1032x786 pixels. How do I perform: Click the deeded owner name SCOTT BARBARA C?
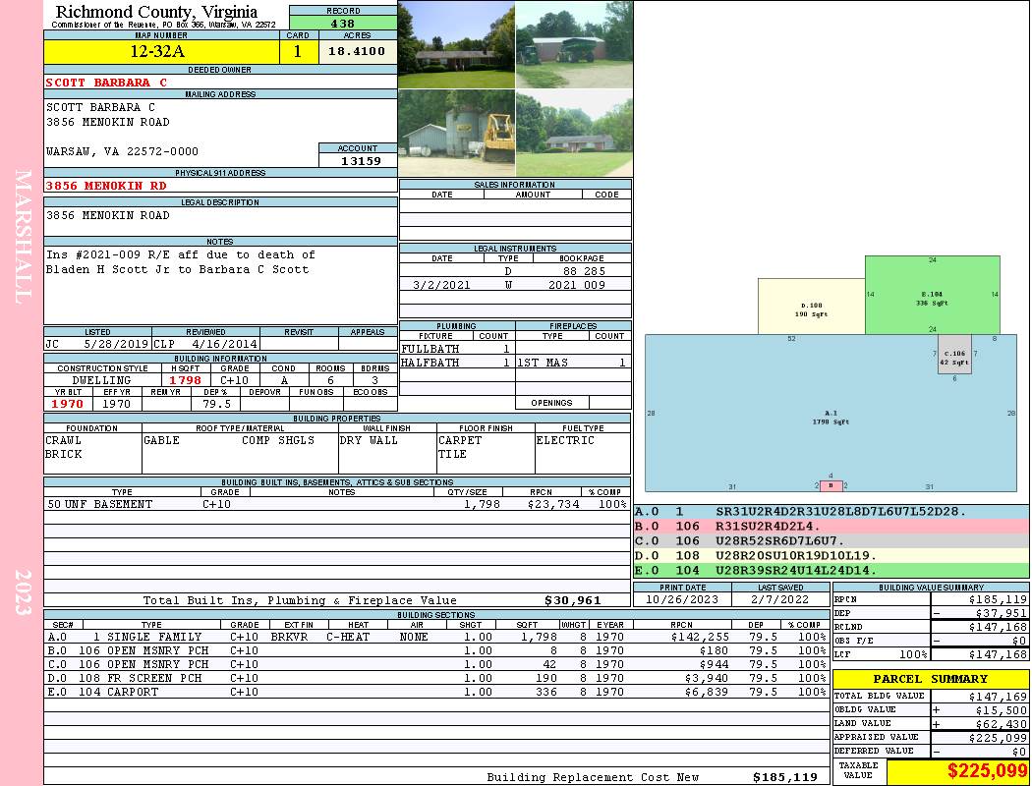[106, 83]
